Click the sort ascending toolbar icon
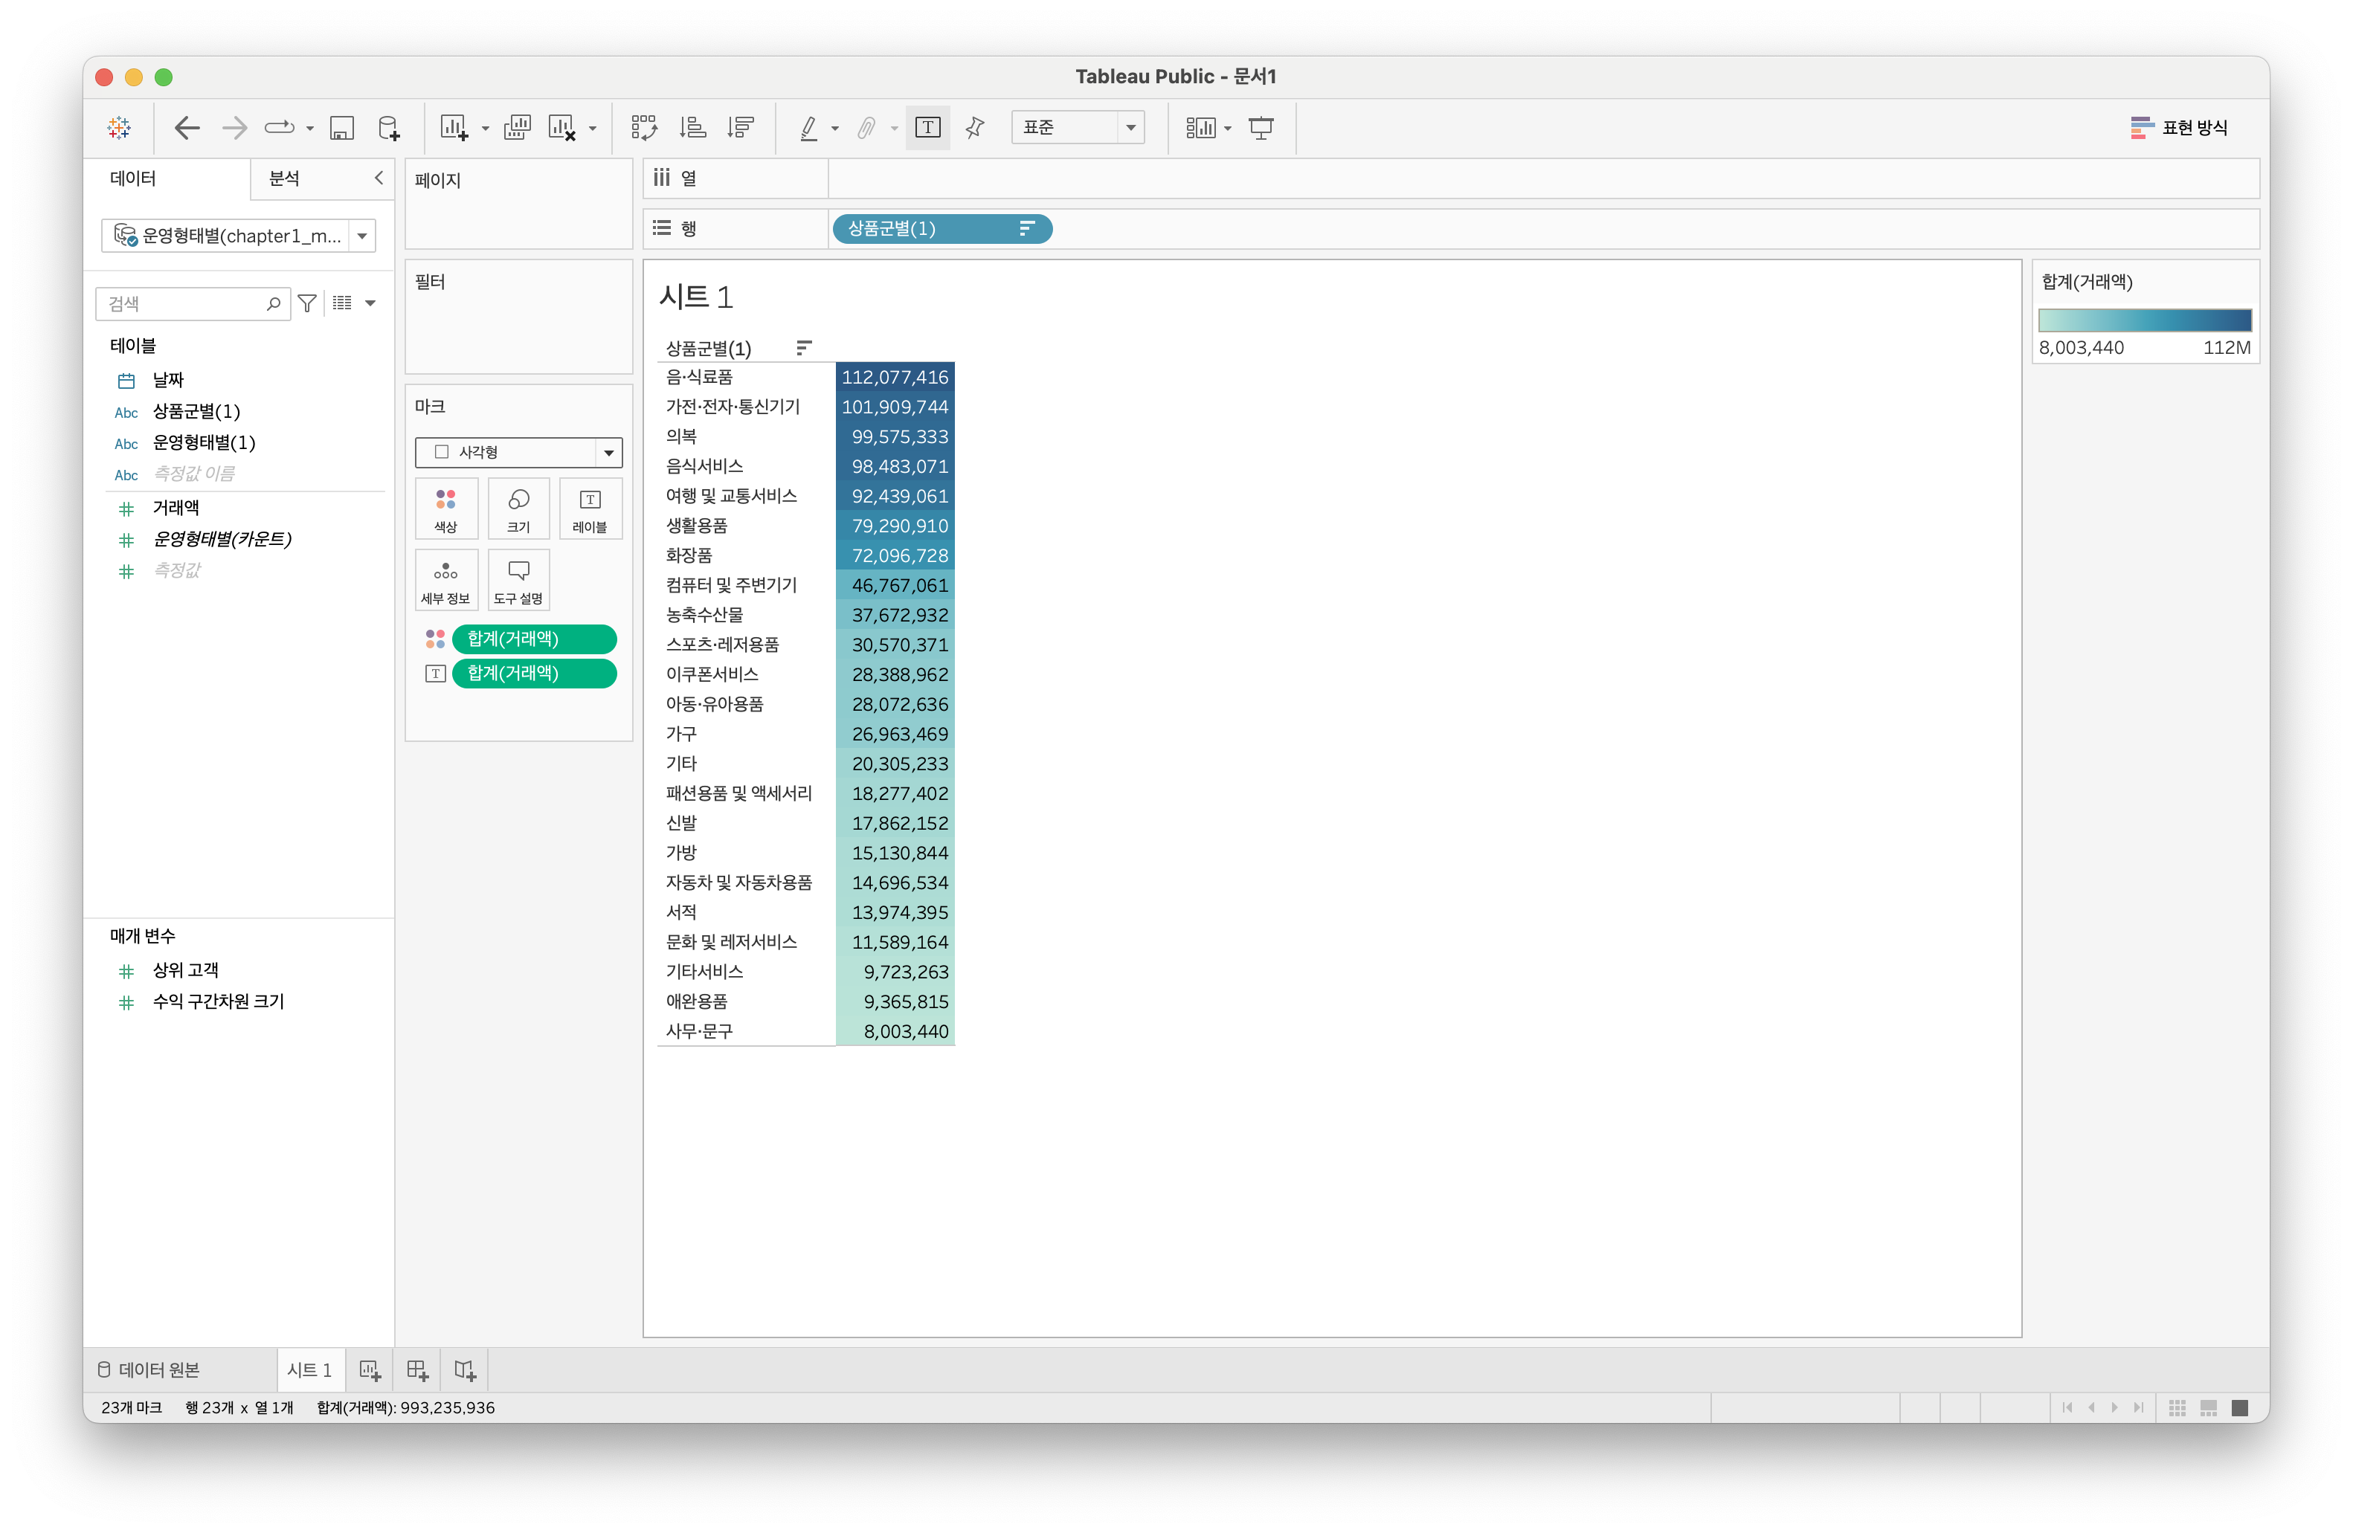Image resolution: width=2353 pixels, height=1533 pixels. click(x=693, y=128)
